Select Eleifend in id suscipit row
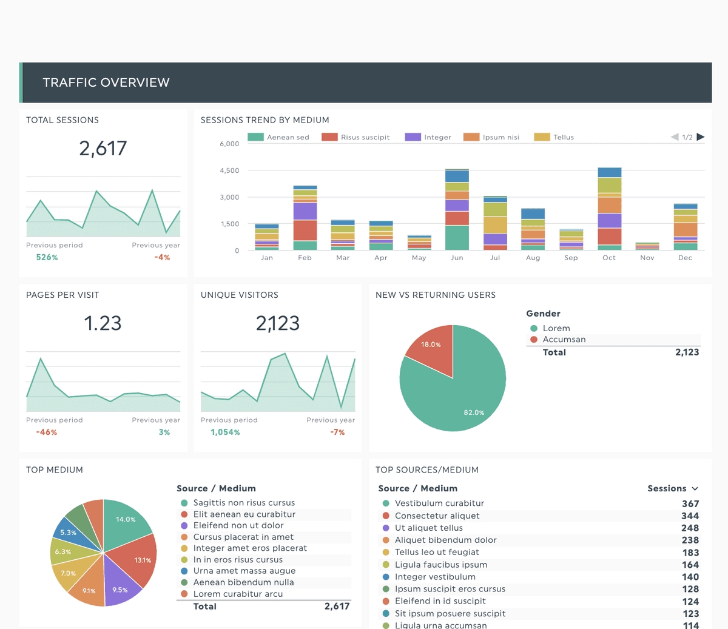This screenshot has width=728, height=629. tap(539, 601)
